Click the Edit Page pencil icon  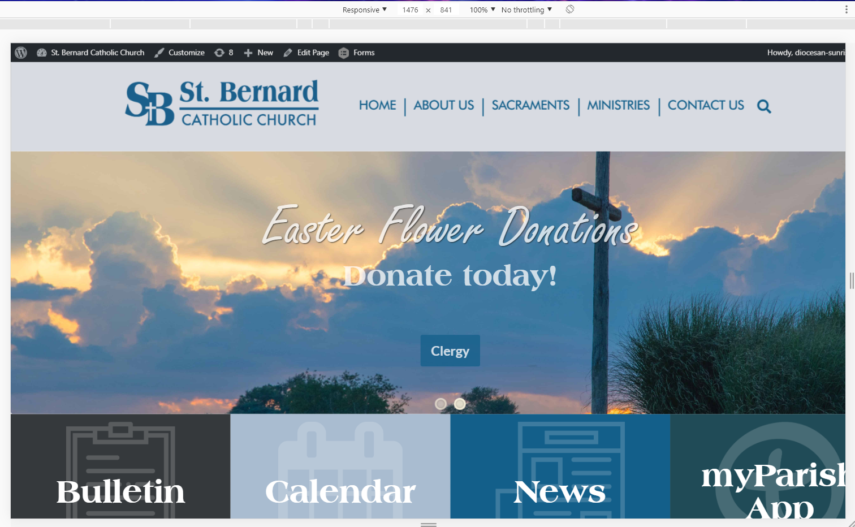coord(288,53)
